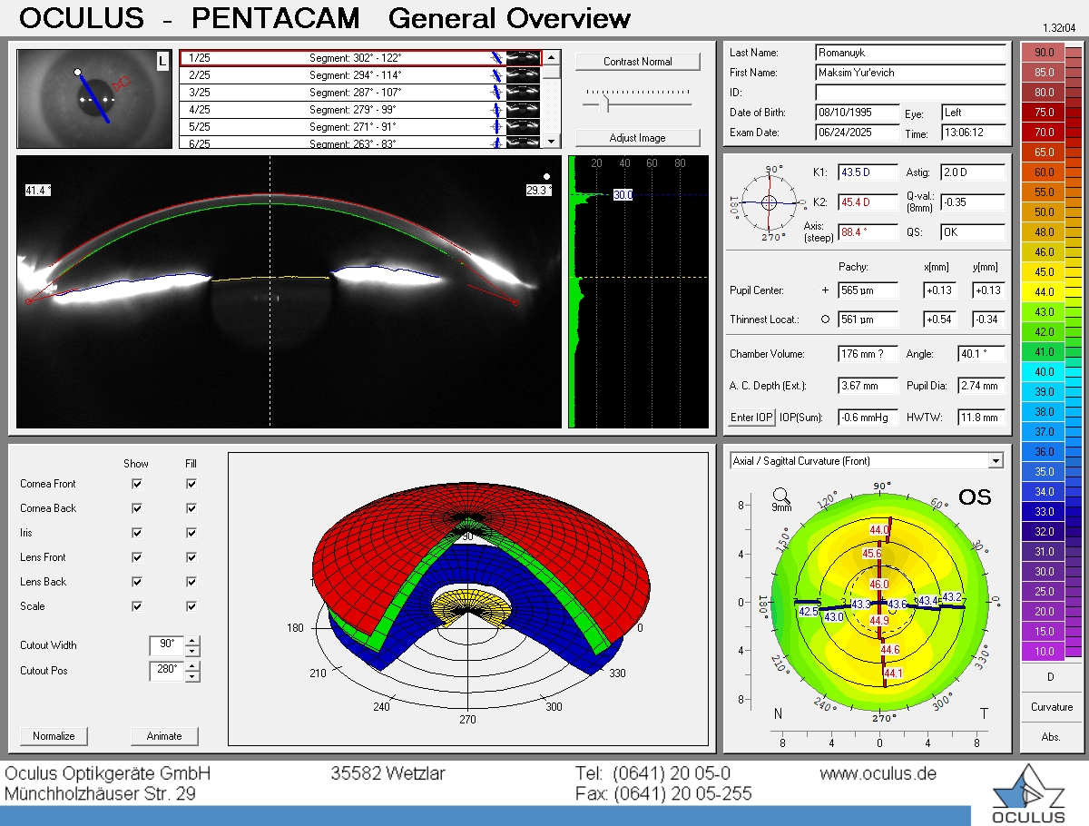
Task: Click the Contrast Normal button
Action: 638,62
